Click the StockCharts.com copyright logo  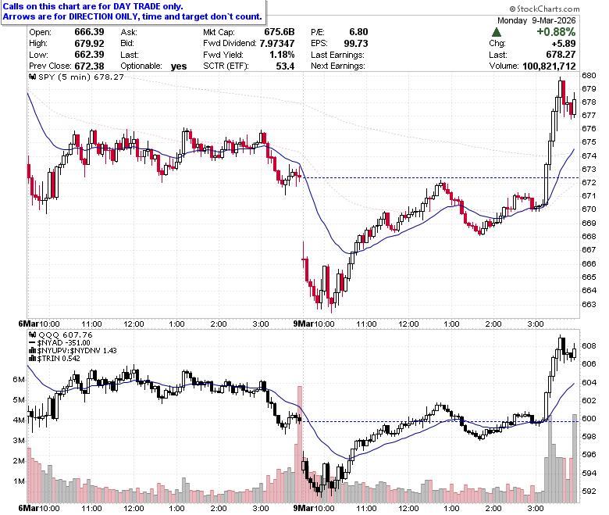tap(544, 9)
